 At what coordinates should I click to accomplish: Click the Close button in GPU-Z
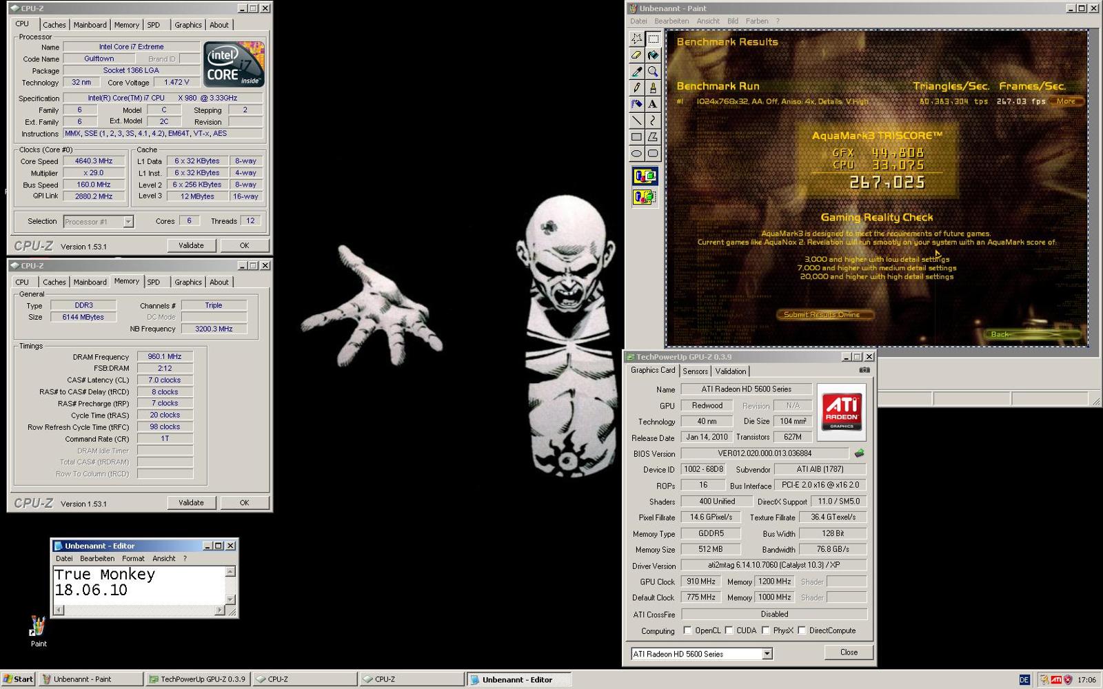(x=849, y=652)
